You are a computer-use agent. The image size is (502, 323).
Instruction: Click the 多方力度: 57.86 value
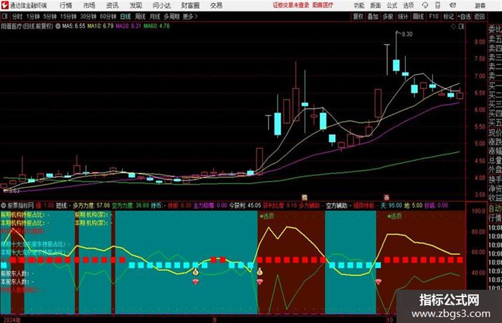click(x=91, y=205)
